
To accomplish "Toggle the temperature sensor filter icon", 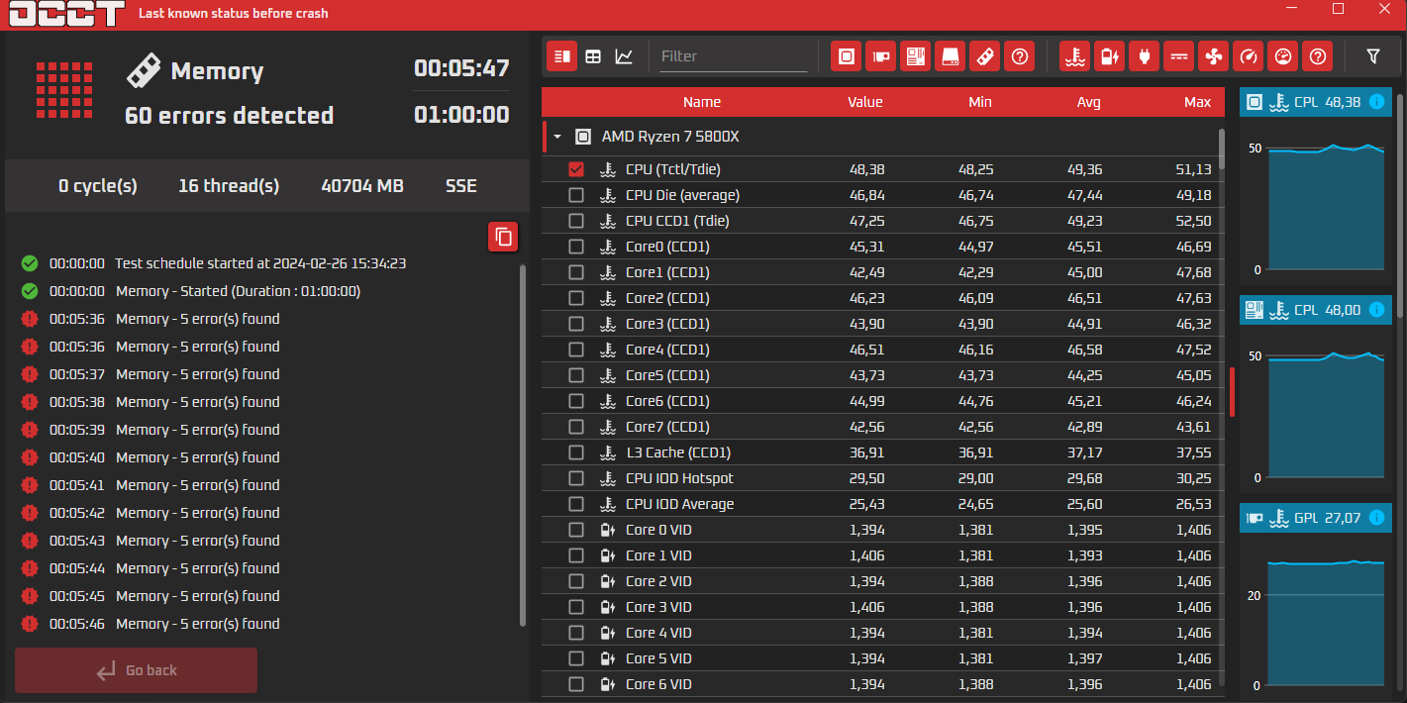I will click(1074, 56).
